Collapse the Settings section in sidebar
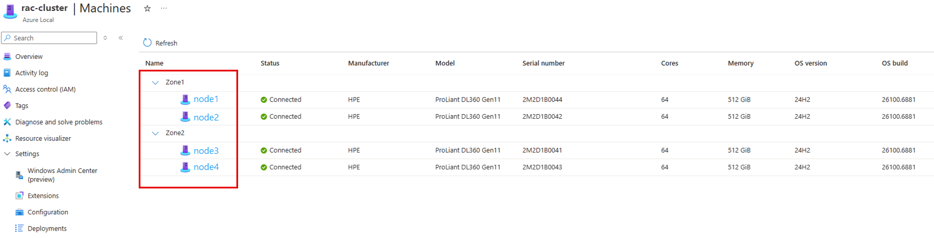 pyautogui.click(x=7, y=154)
